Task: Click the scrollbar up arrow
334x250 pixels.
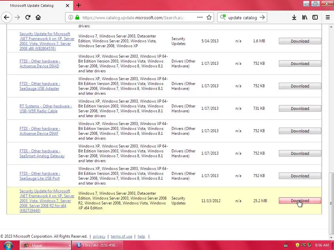Action: coord(331,27)
